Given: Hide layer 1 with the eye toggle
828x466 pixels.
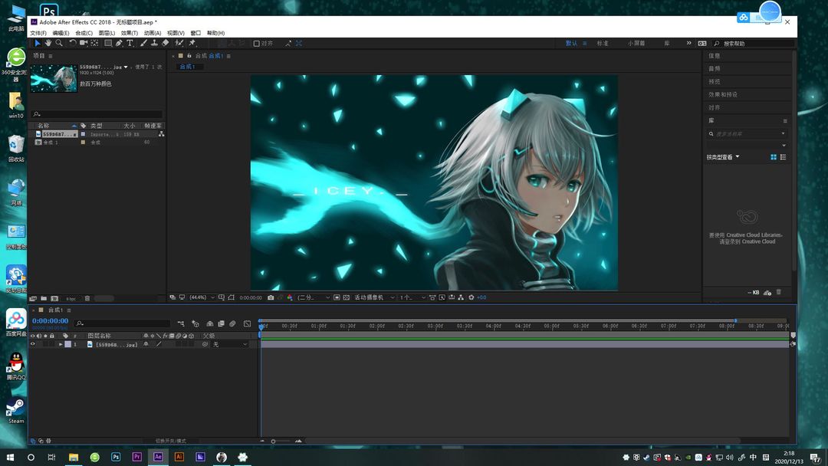Looking at the screenshot, I should [33, 344].
